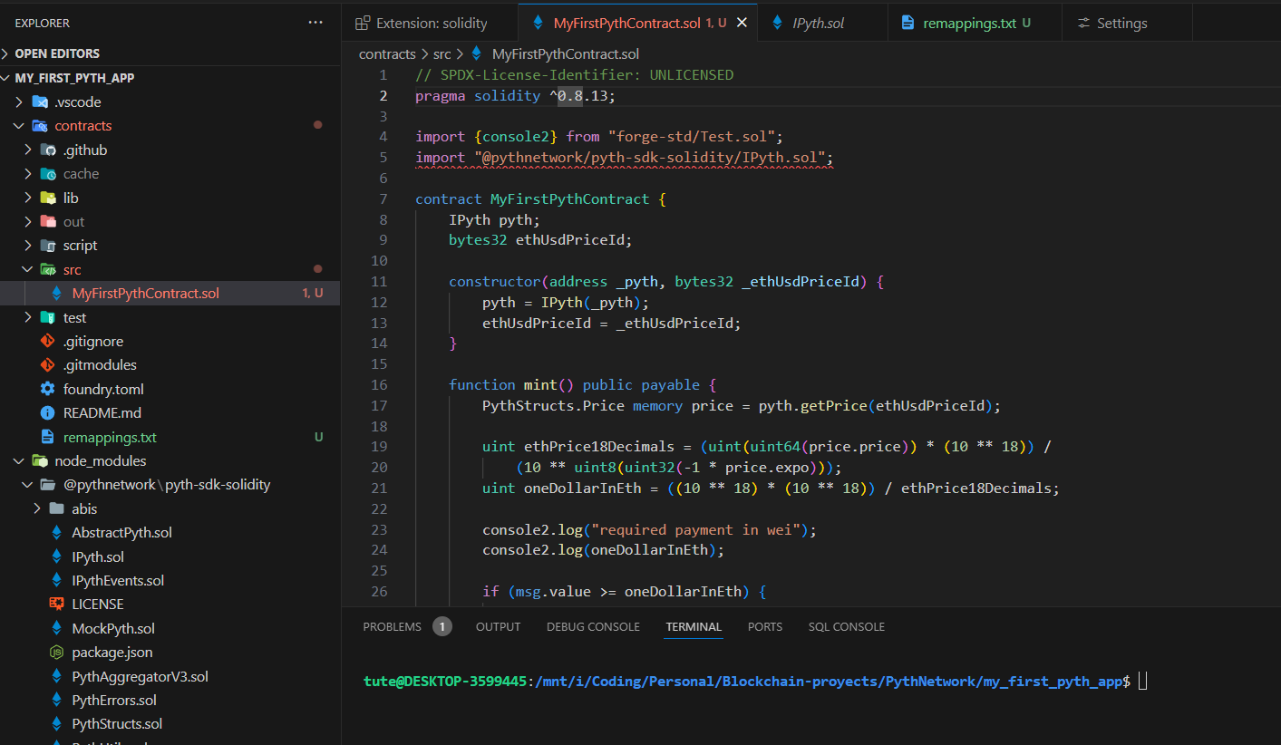
Task: Open the Ports panel tab
Action: pyautogui.click(x=765, y=626)
